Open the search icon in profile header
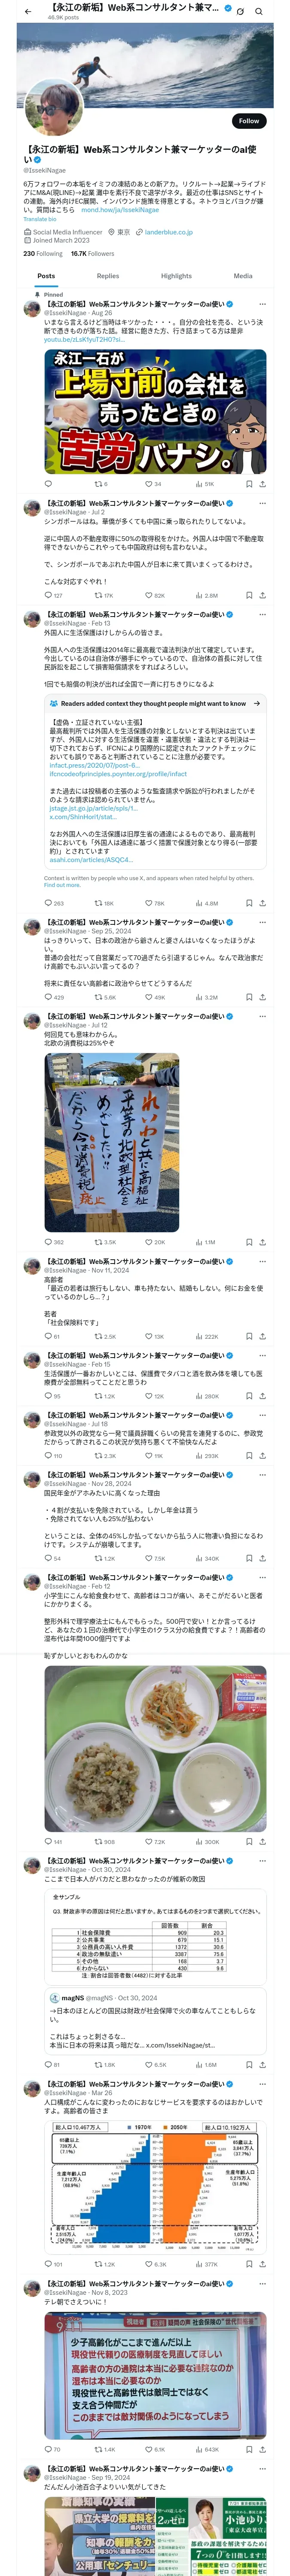Viewport: 290px width, 2576px height. 259,11
